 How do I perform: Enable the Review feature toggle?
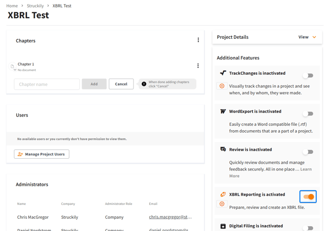click(x=308, y=152)
